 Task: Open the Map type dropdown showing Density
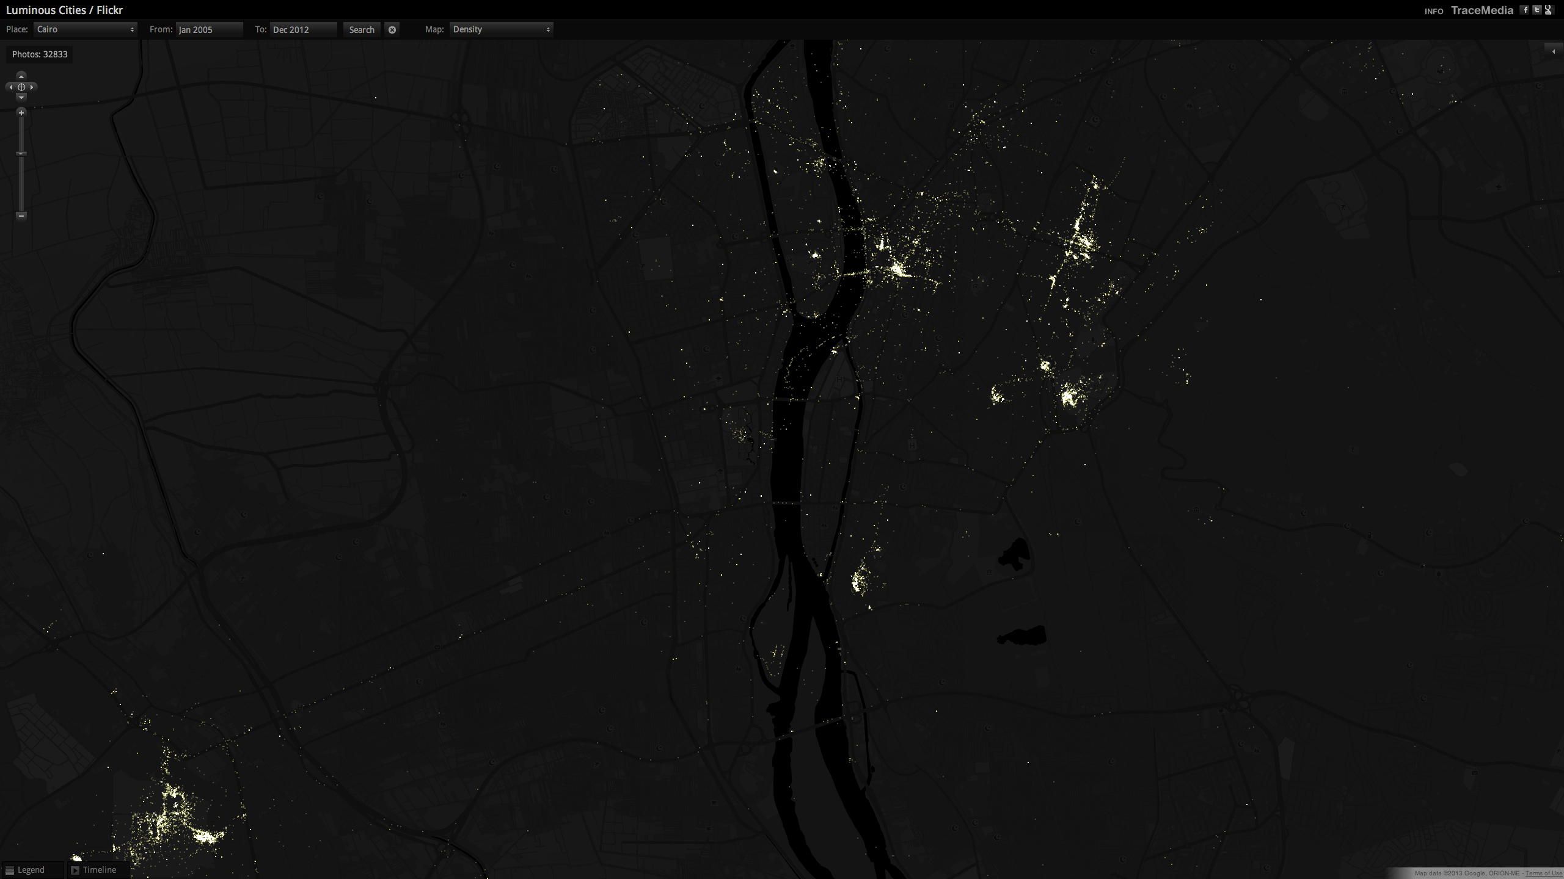coord(501,29)
